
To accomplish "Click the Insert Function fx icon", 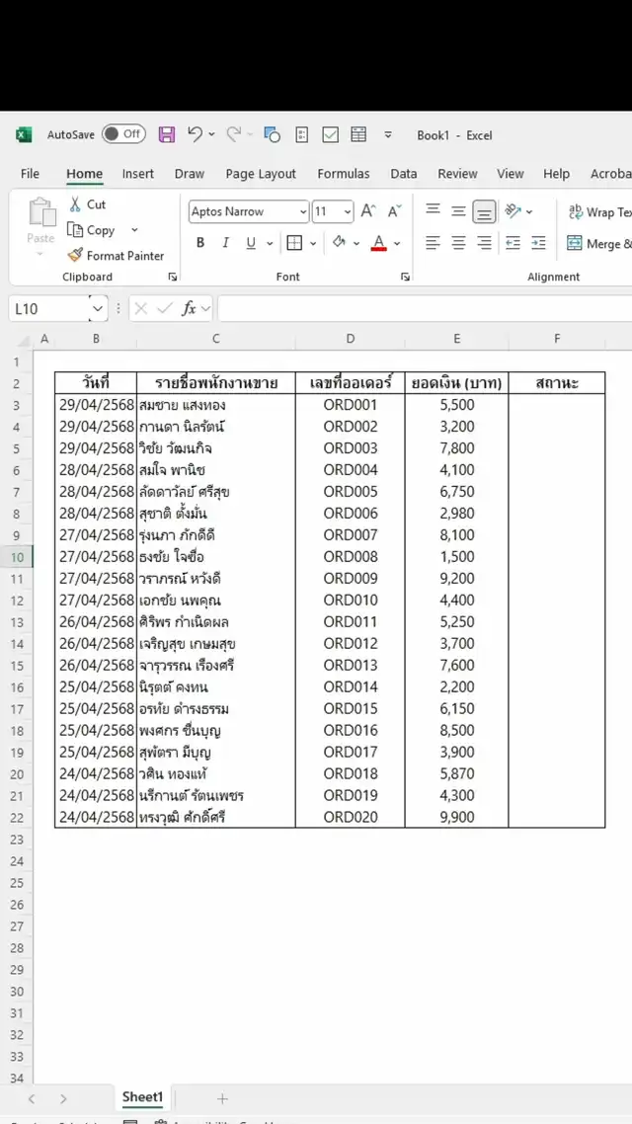I will [189, 309].
